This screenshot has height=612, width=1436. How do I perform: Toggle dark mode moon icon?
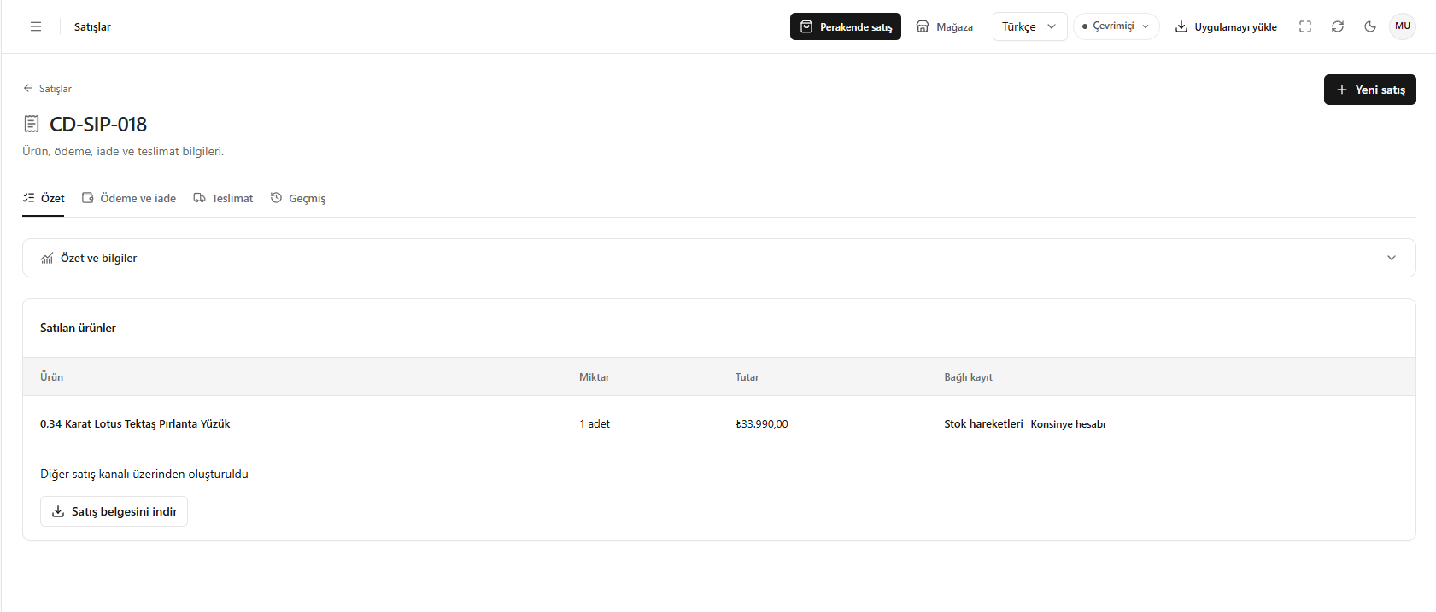click(x=1370, y=26)
